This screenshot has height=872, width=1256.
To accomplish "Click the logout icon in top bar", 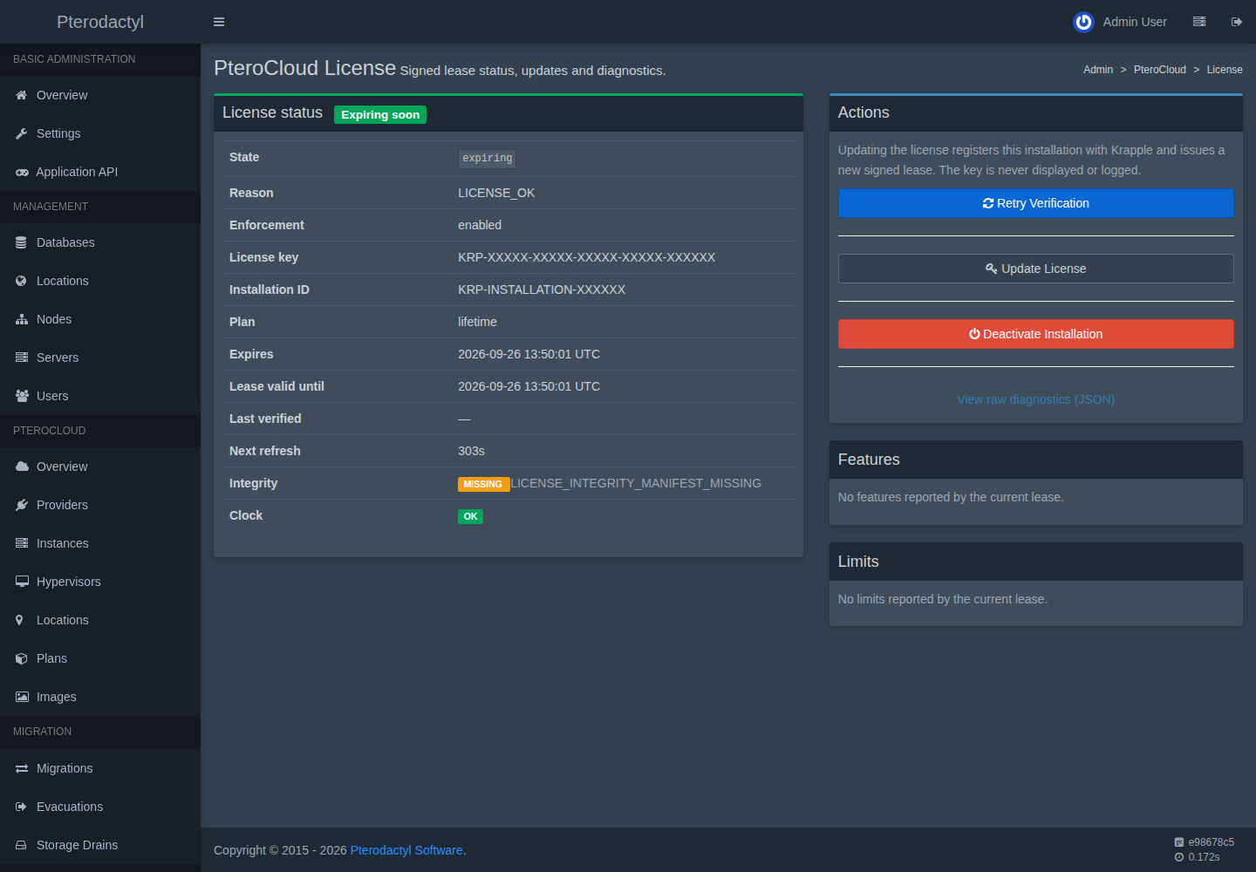I will click(x=1237, y=22).
